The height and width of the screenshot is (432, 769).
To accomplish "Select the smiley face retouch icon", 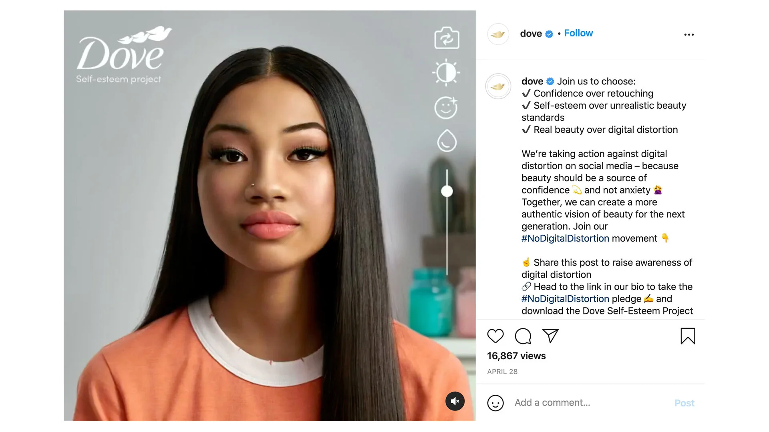I will pos(446,108).
